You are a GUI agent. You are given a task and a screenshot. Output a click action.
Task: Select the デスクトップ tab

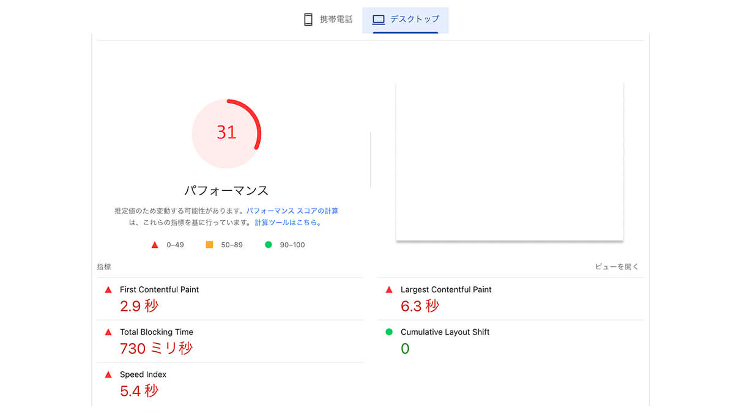pos(406,20)
